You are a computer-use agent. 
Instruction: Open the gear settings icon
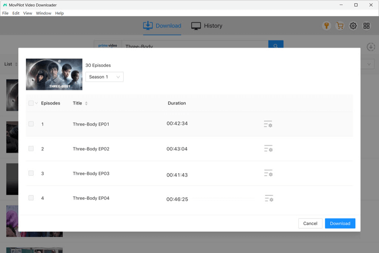pyautogui.click(x=353, y=25)
